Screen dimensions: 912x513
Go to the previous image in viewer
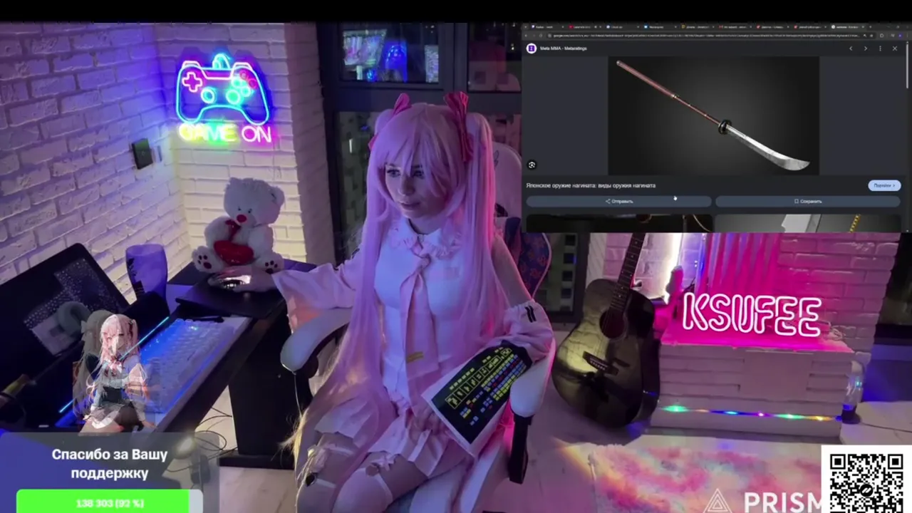tap(851, 48)
